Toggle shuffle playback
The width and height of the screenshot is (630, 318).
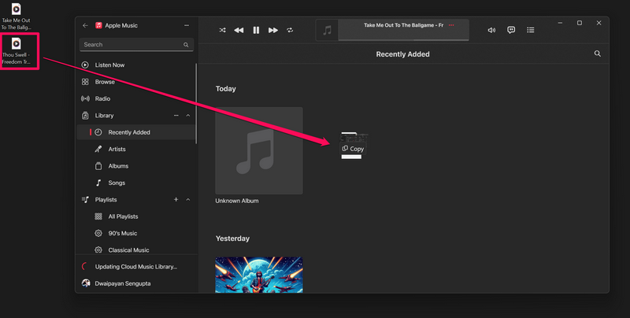(x=222, y=30)
